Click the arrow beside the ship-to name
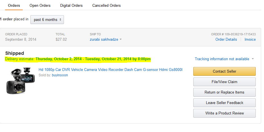The width and height of the screenshot is (264, 132). tap(120, 40)
